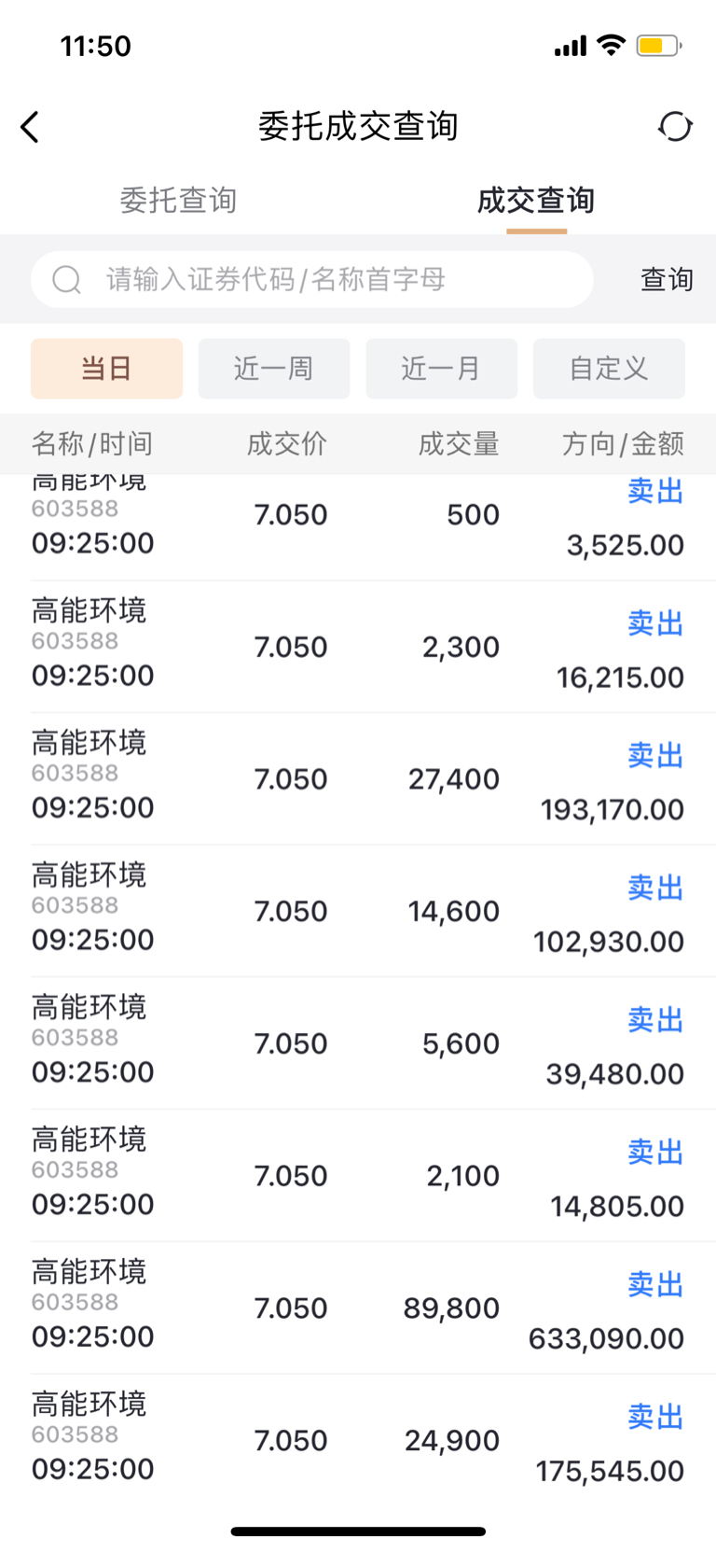Tap the cellular signal bars icon

tap(570, 46)
